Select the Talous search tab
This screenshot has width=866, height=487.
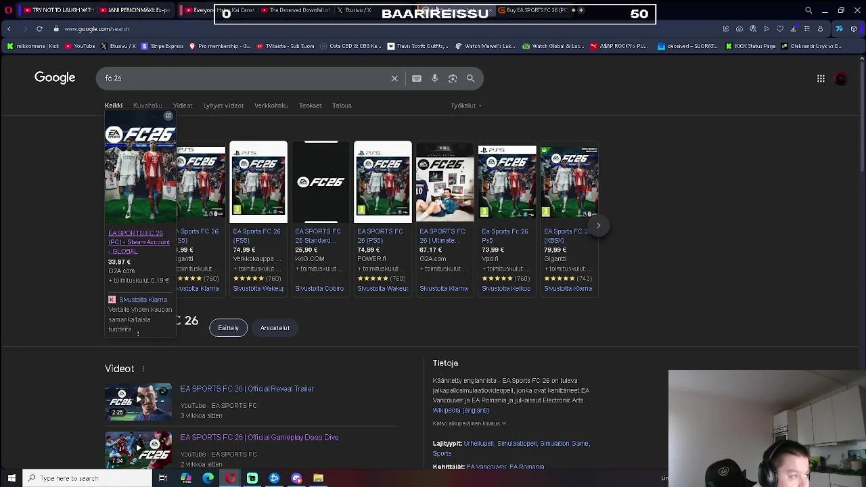[342, 106]
